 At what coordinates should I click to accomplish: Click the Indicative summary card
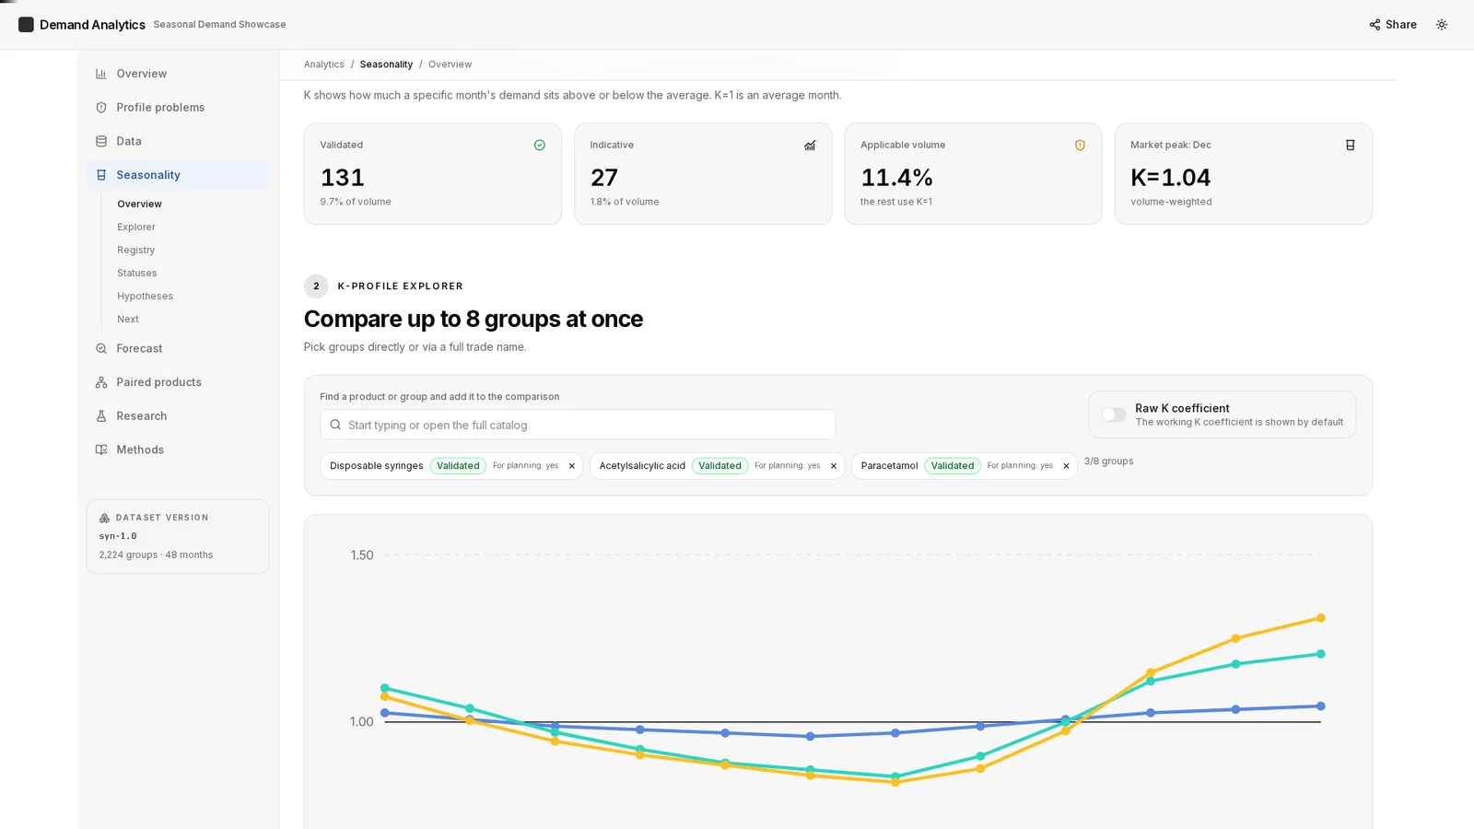(x=703, y=174)
